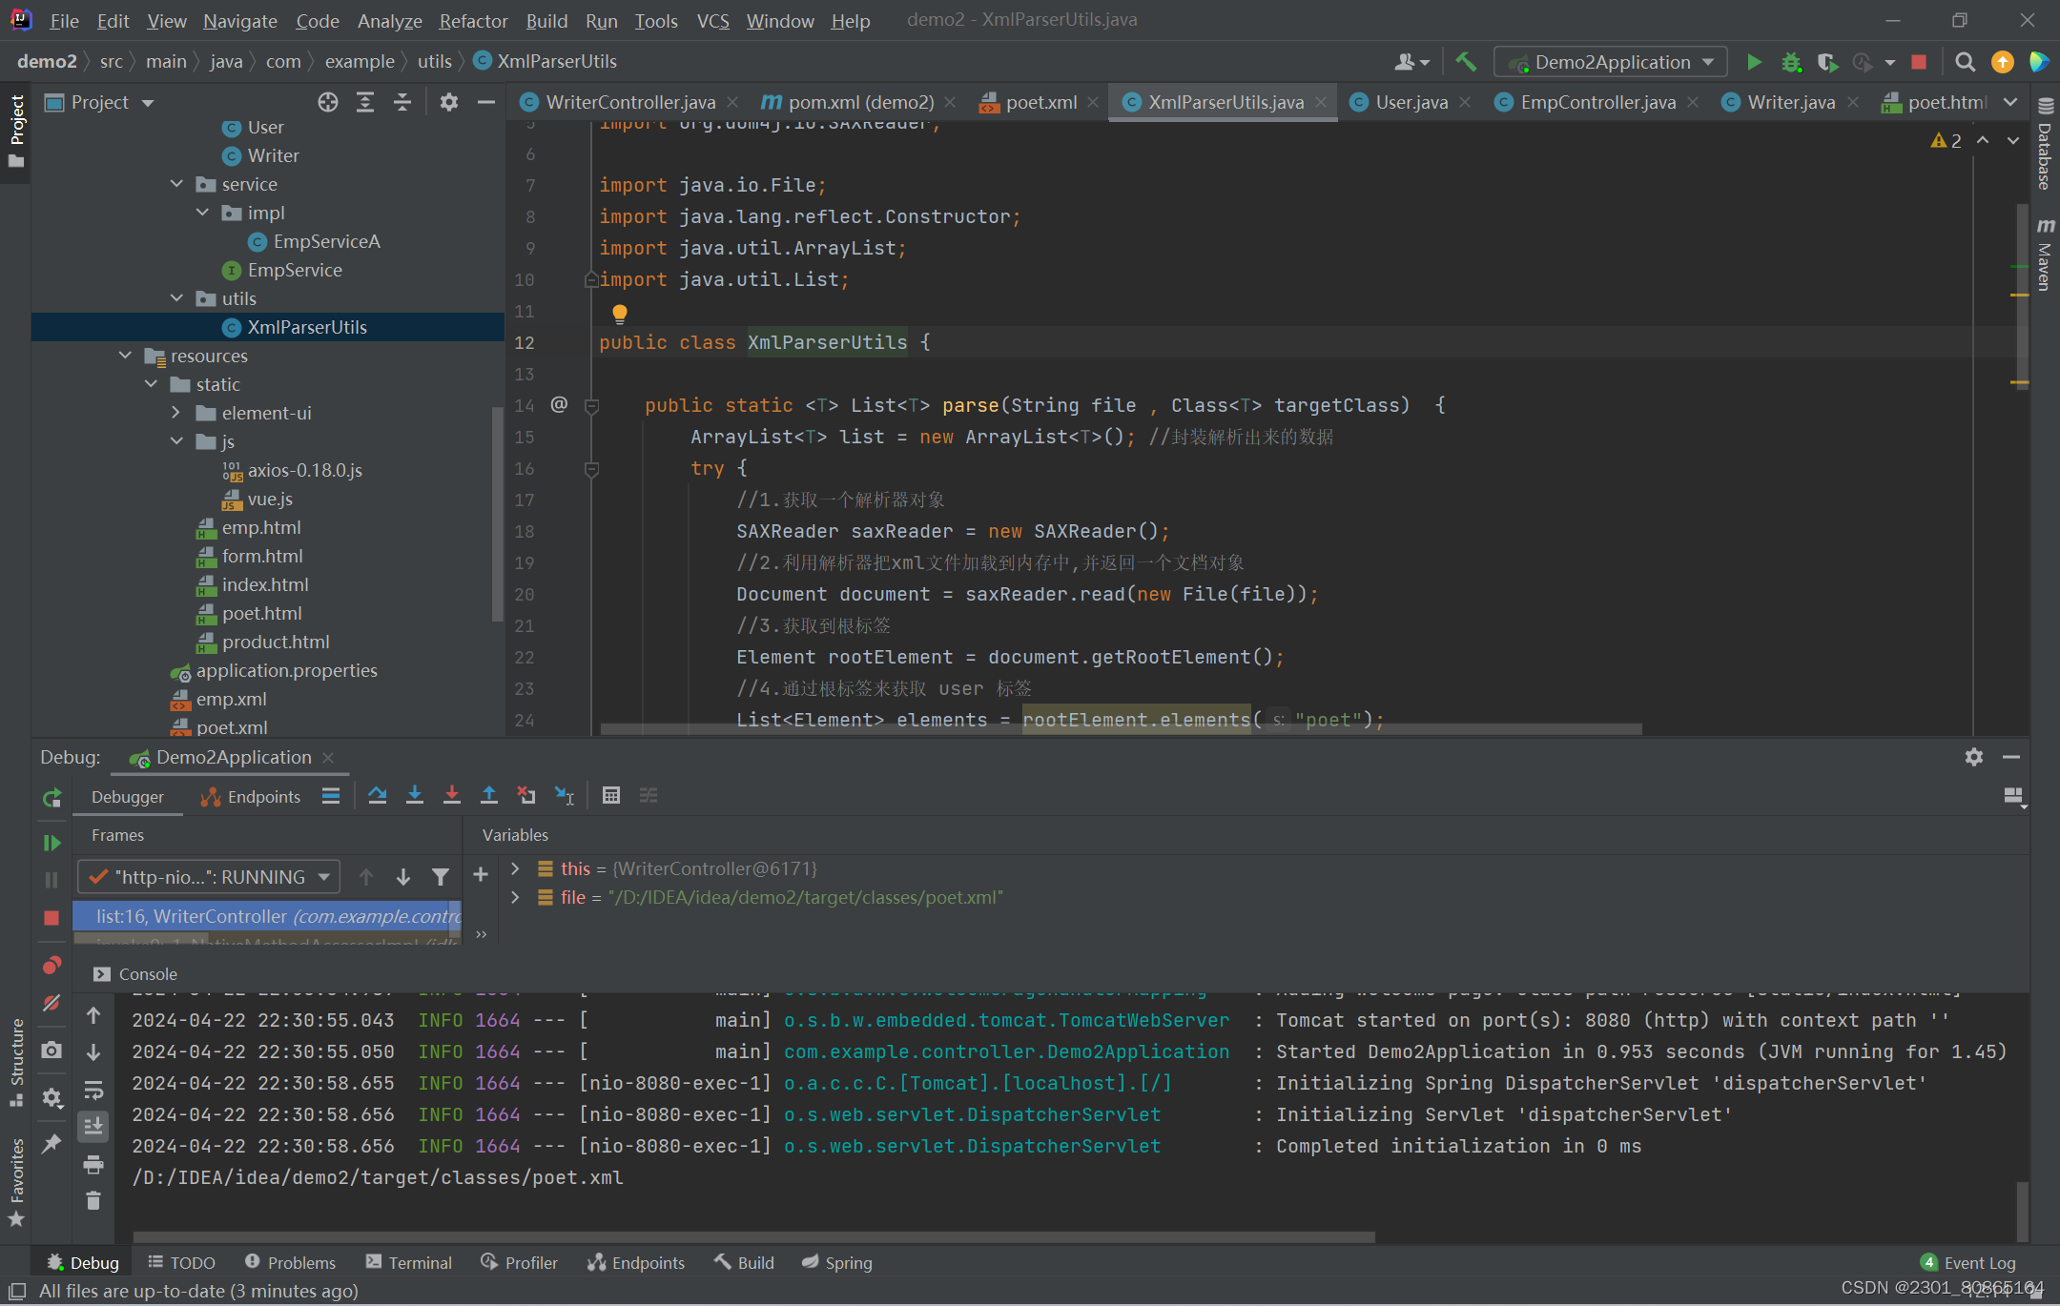The height and width of the screenshot is (1306, 2060).
Task: Toggle Mute Breakpoints in debug sidebar
Action: click(x=51, y=1003)
